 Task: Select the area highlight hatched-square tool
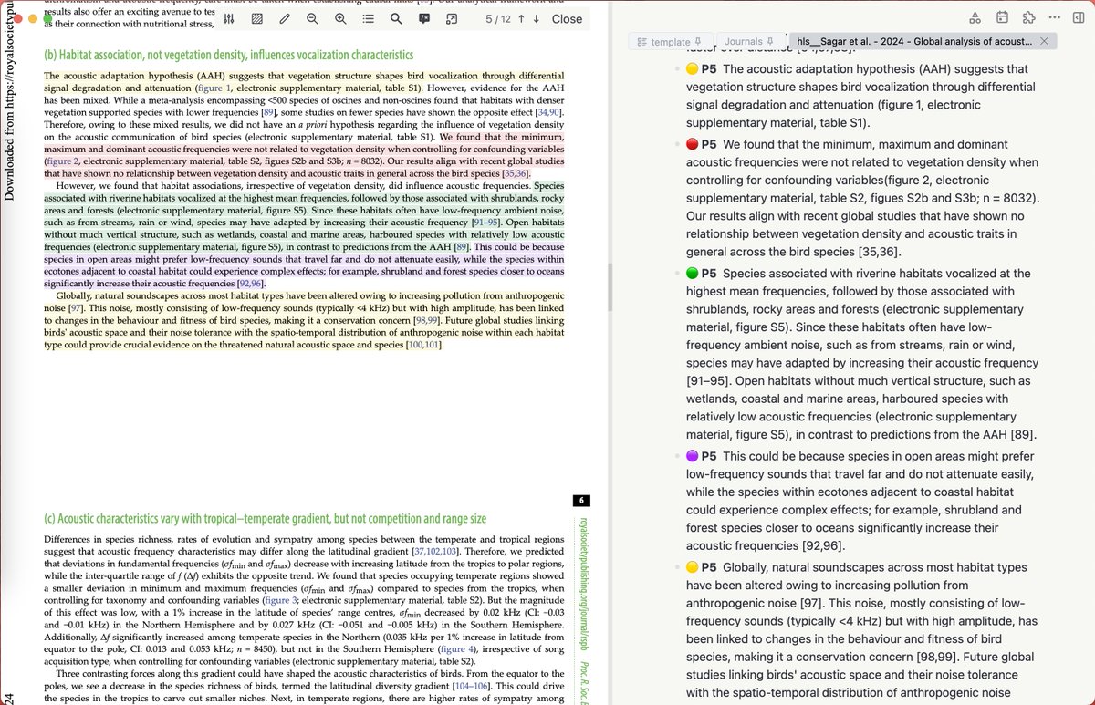[x=257, y=18]
